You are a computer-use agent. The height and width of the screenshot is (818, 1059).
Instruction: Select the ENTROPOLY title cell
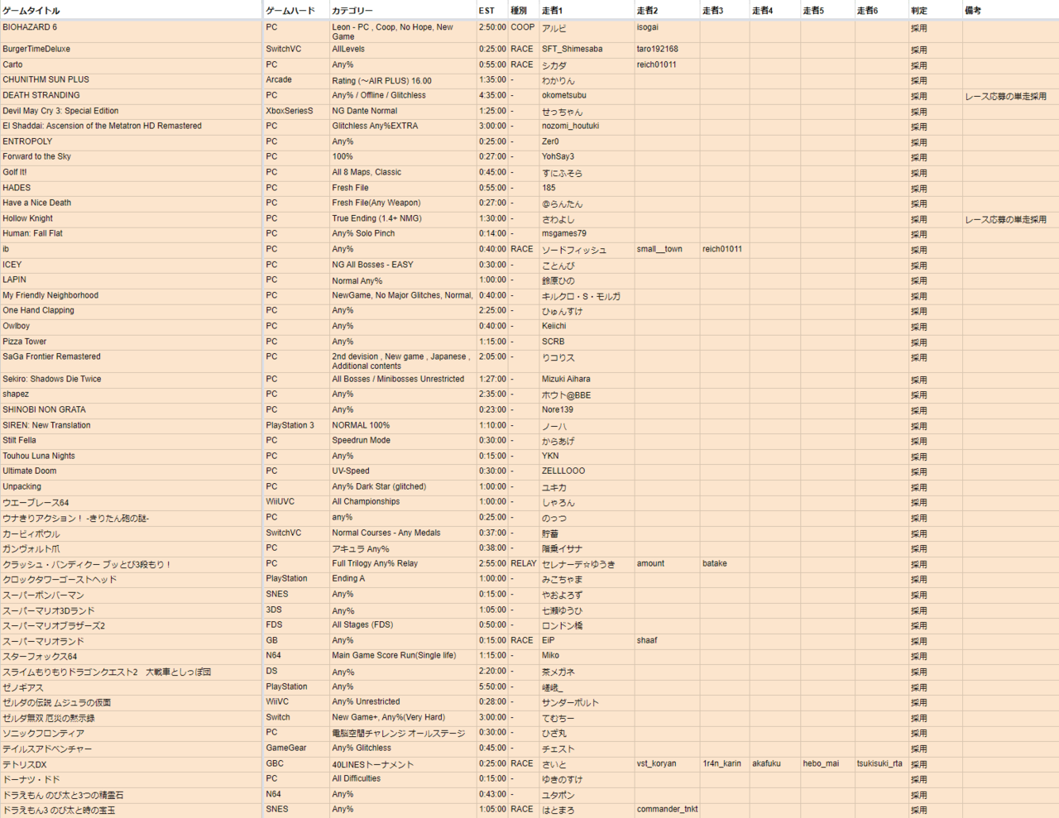click(131, 142)
